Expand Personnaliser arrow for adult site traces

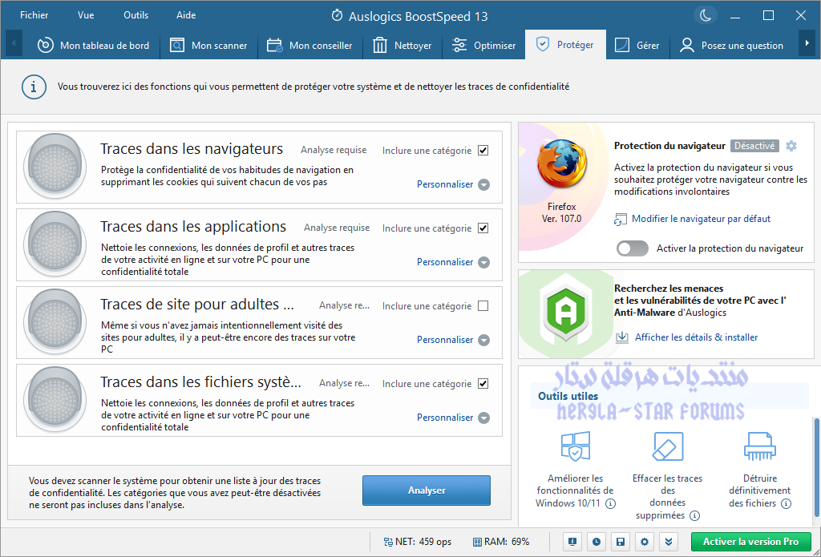tap(483, 341)
